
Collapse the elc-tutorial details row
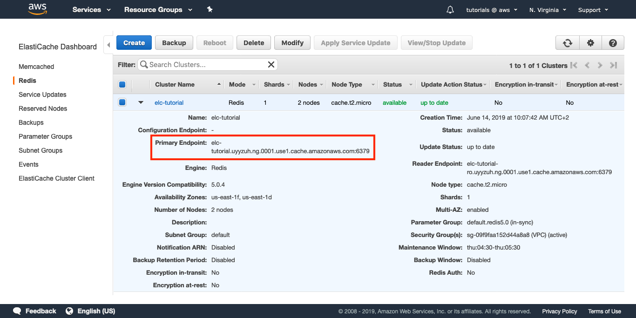click(141, 102)
